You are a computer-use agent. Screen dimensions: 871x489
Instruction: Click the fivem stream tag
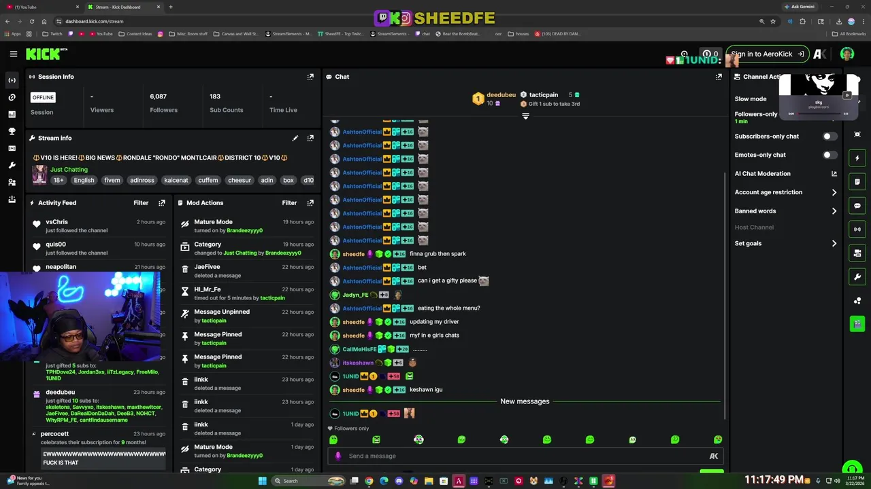click(112, 180)
